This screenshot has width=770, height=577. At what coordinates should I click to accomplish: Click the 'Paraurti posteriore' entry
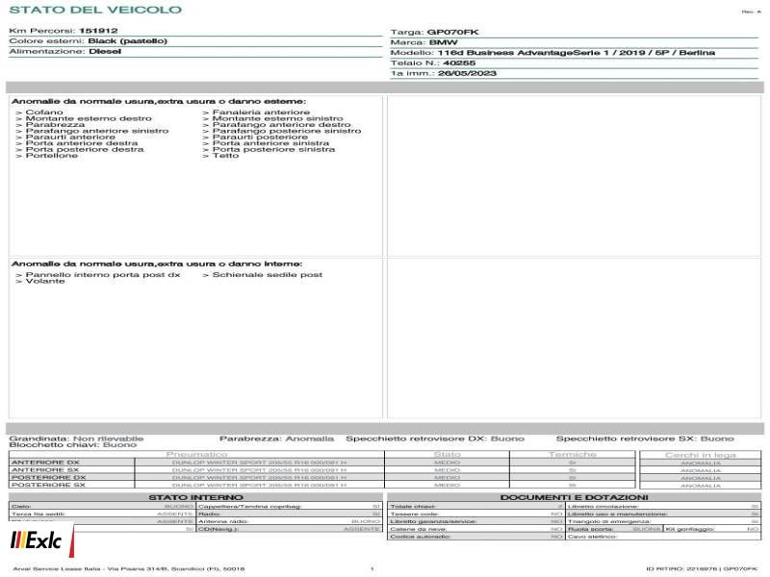[260, 137]
